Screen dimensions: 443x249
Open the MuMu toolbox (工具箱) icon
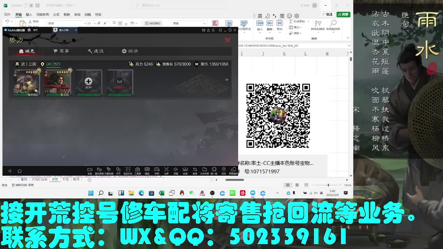point(137,170)
